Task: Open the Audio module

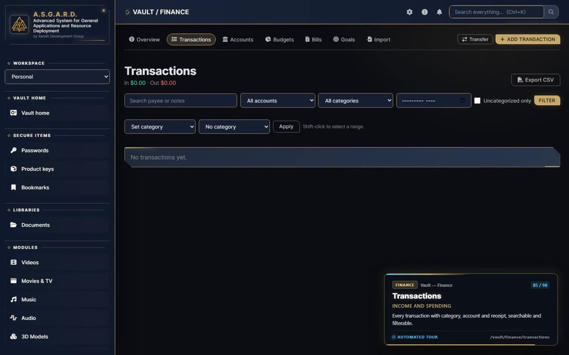Action: tap(57, 318)
